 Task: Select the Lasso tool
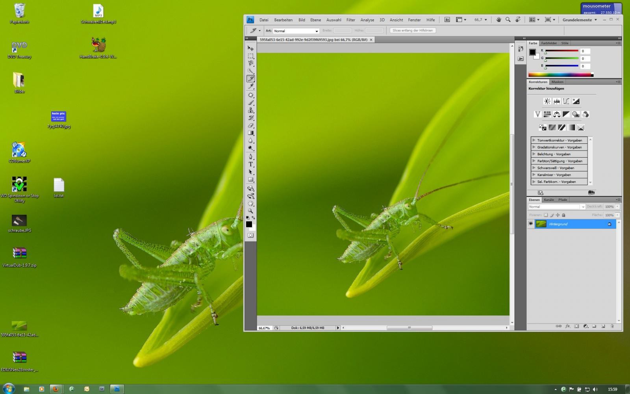coord(250,63)
